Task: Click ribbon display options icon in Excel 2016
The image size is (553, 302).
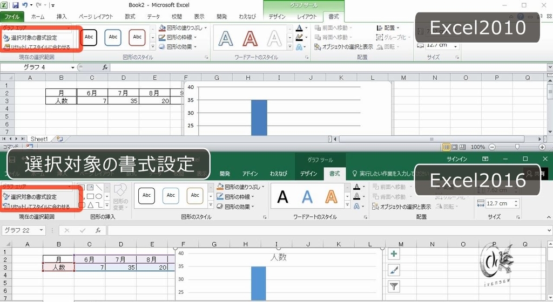Action: [485, 159]
